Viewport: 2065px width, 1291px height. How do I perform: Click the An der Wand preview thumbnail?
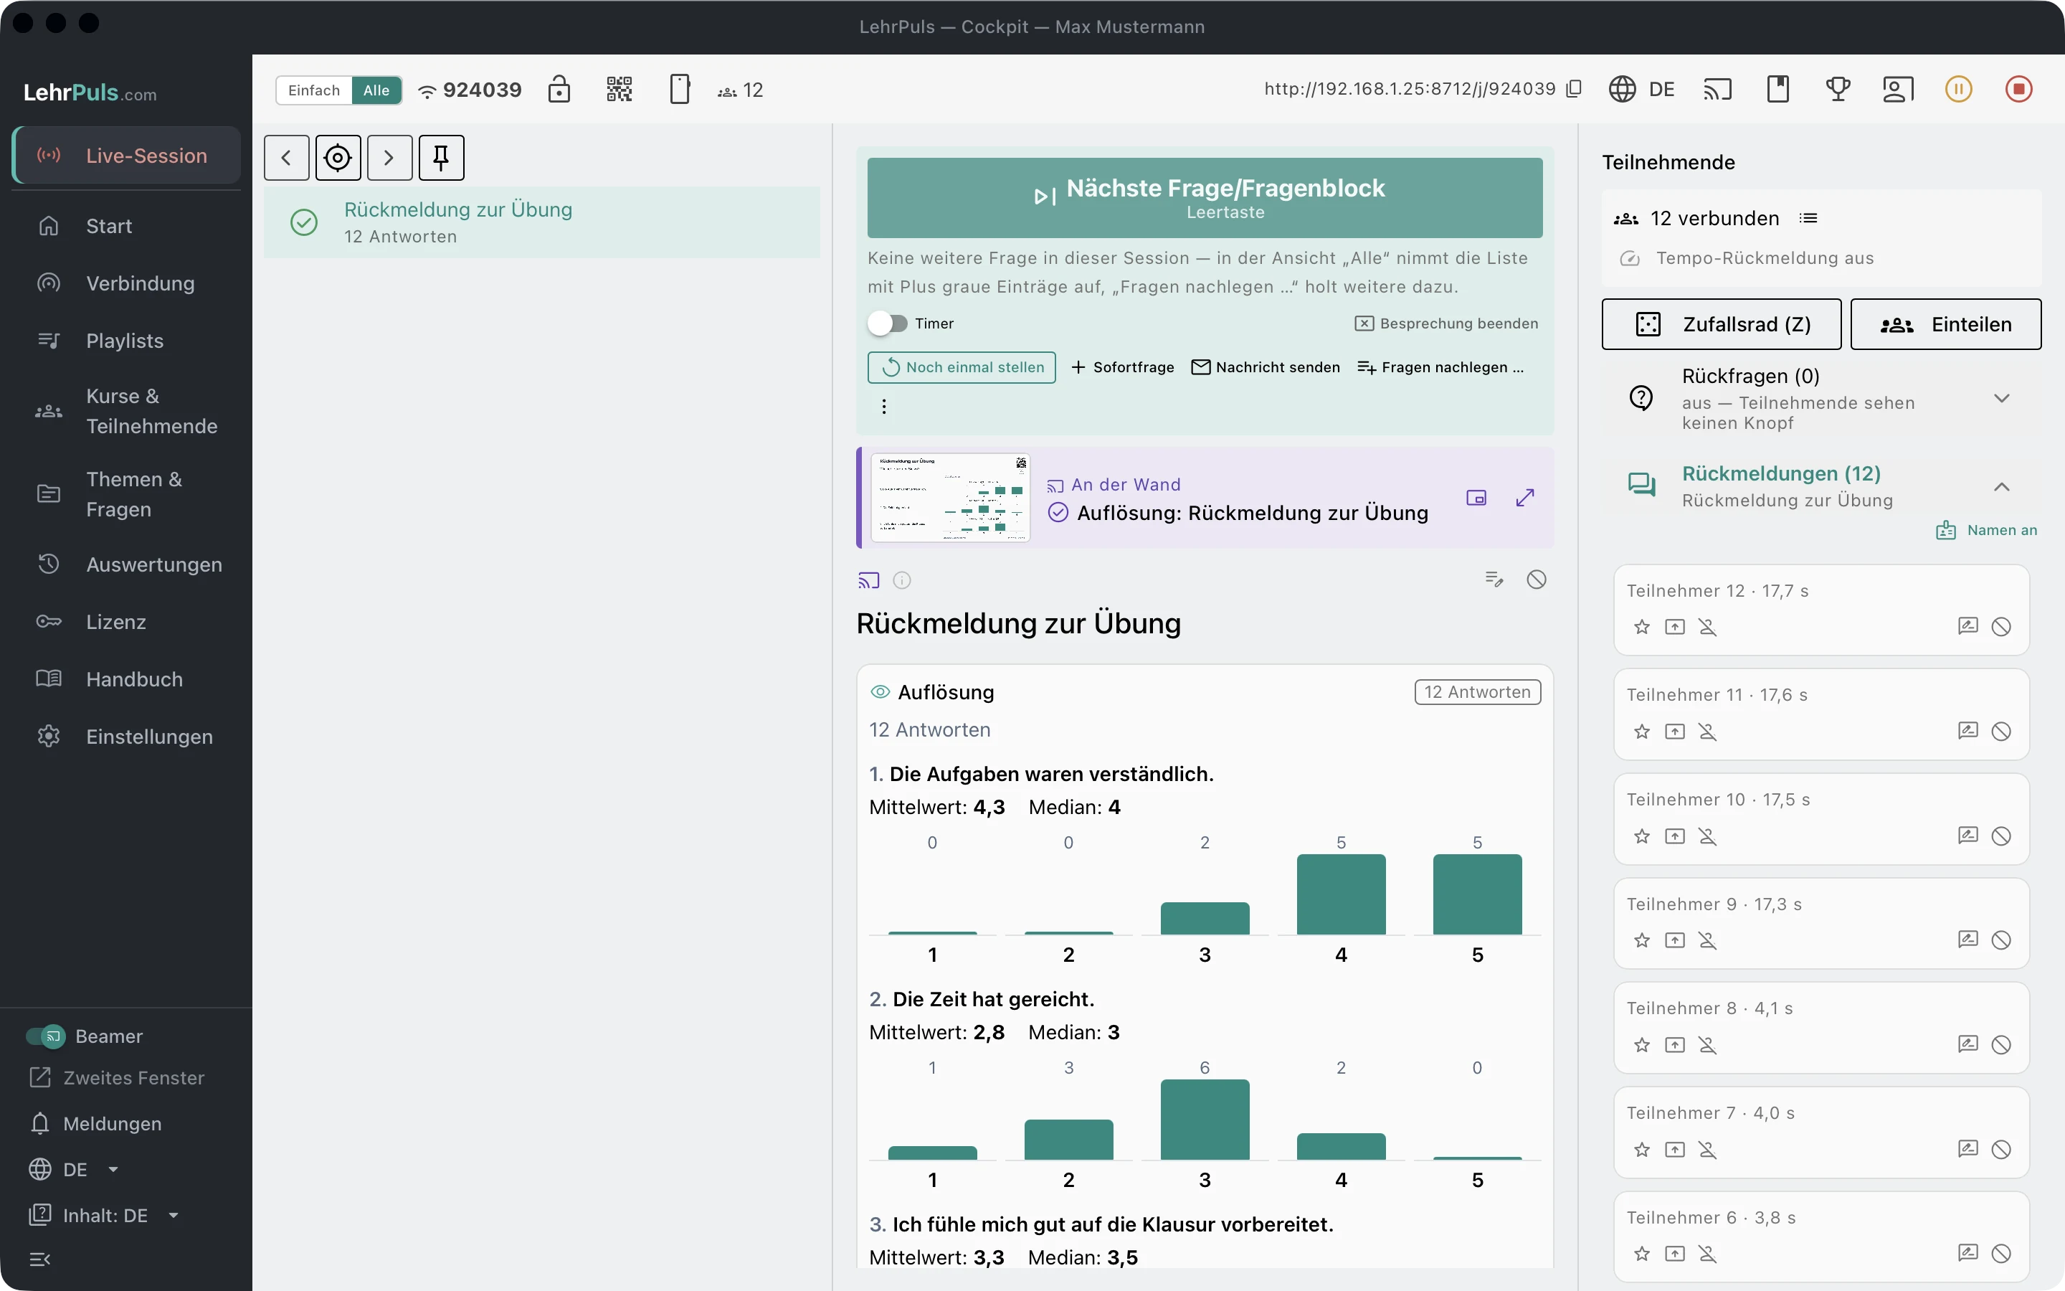(x=950, y=498)
